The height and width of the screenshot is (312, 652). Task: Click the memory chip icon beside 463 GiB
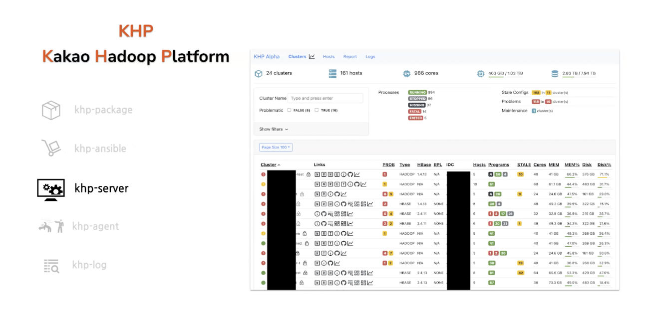coord(481,74)
